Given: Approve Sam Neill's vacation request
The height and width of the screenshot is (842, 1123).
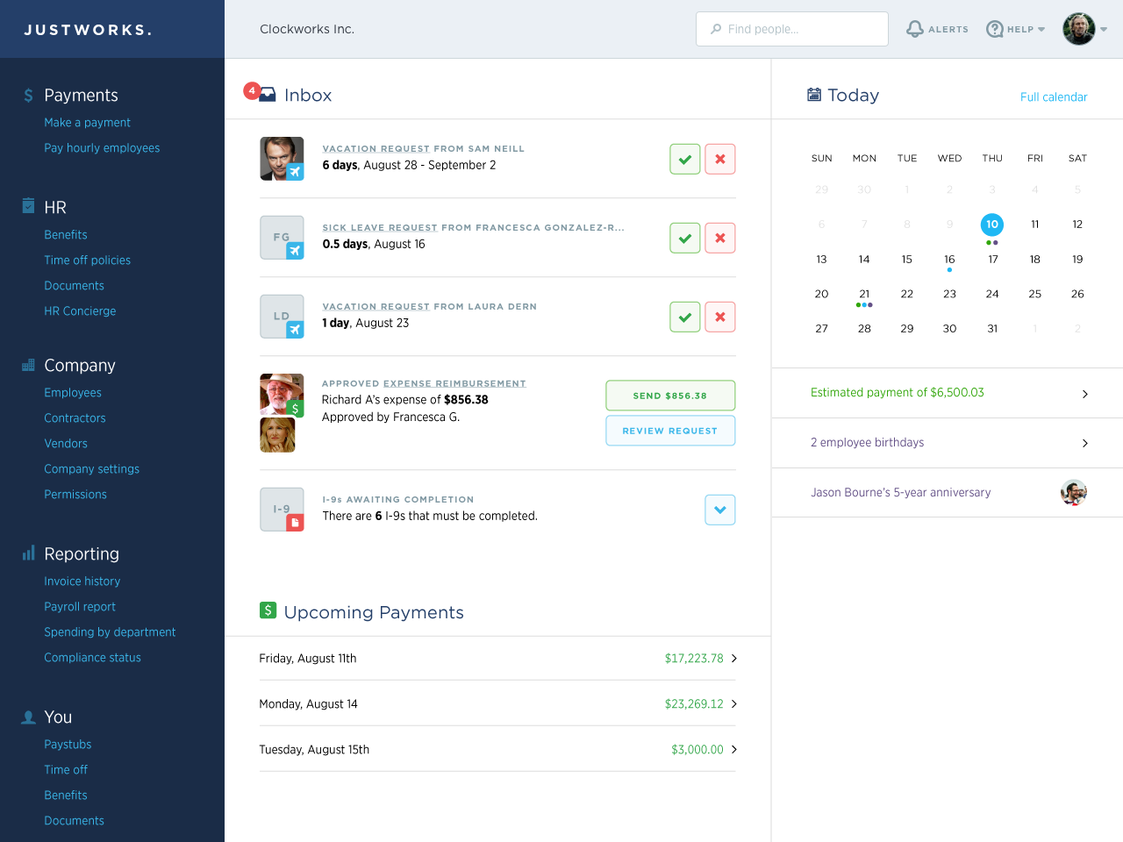Looking at the screenshot, I should 685,159.
